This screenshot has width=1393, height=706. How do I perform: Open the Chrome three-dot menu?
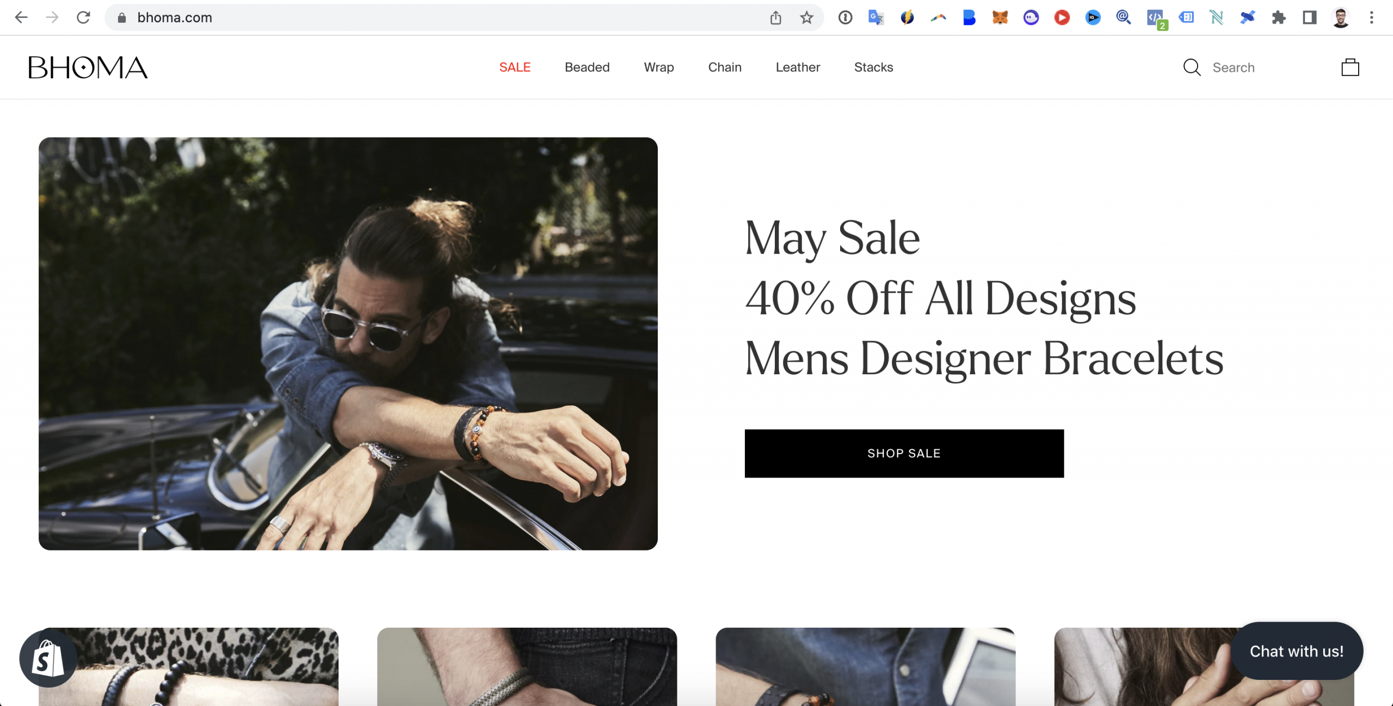coord(1371,18)
